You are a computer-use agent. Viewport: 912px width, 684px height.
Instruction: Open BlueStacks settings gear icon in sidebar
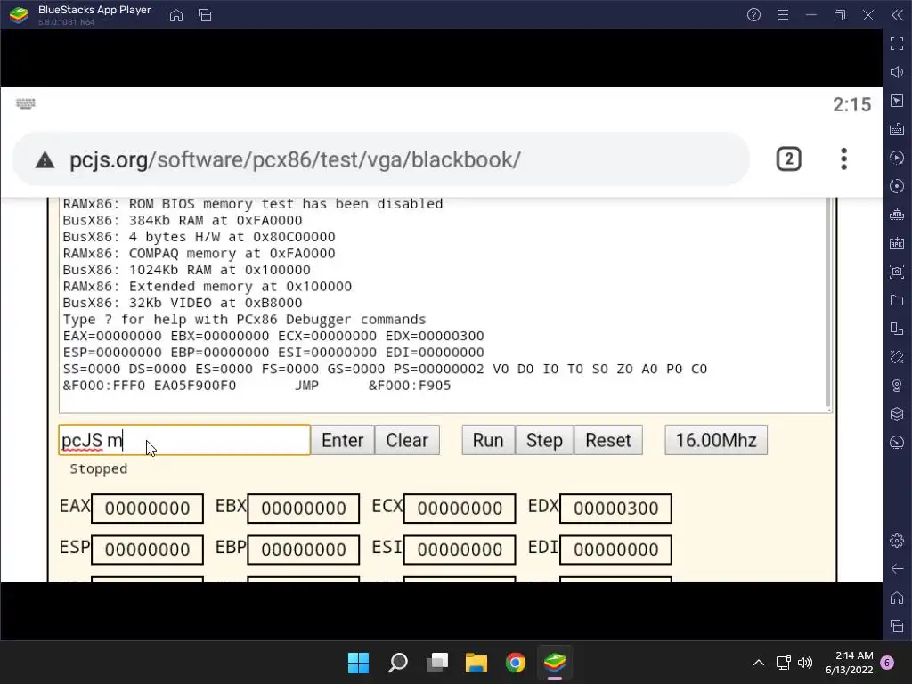(x=897, y=541)
